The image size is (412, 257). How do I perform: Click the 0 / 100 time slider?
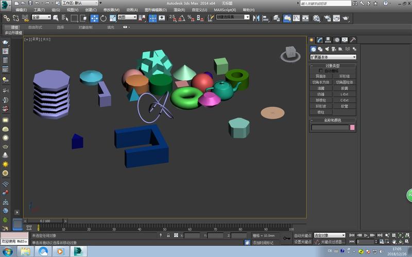[45, 221]
